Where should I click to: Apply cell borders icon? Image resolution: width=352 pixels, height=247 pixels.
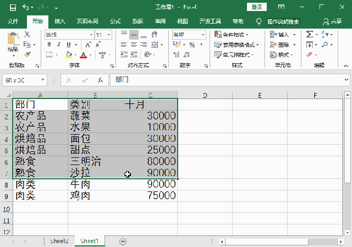(49, 54)
